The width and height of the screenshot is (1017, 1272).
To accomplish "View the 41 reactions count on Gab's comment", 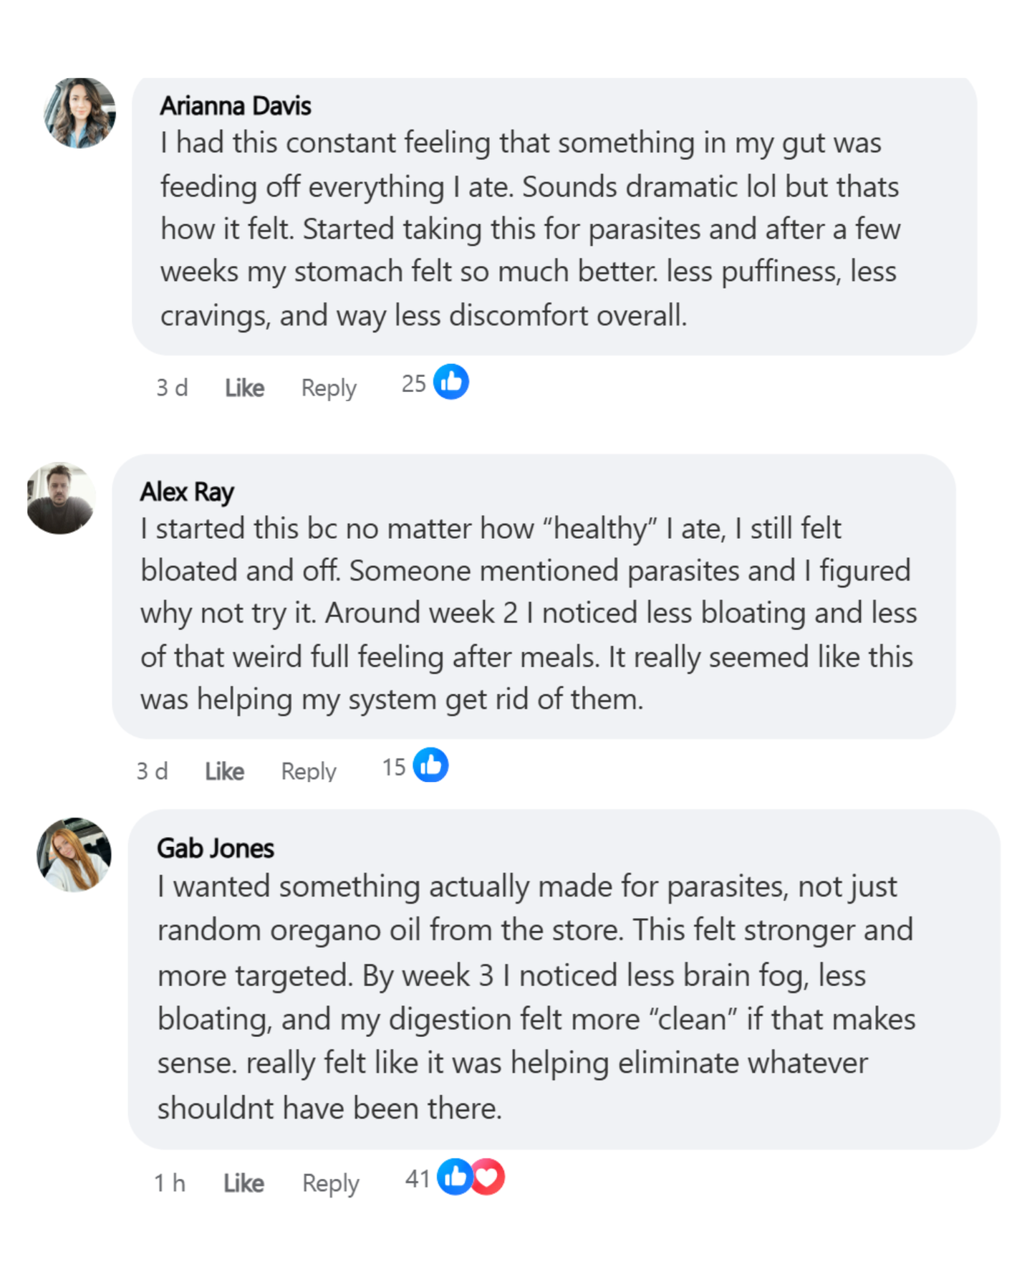I will tap(417, 1179).
